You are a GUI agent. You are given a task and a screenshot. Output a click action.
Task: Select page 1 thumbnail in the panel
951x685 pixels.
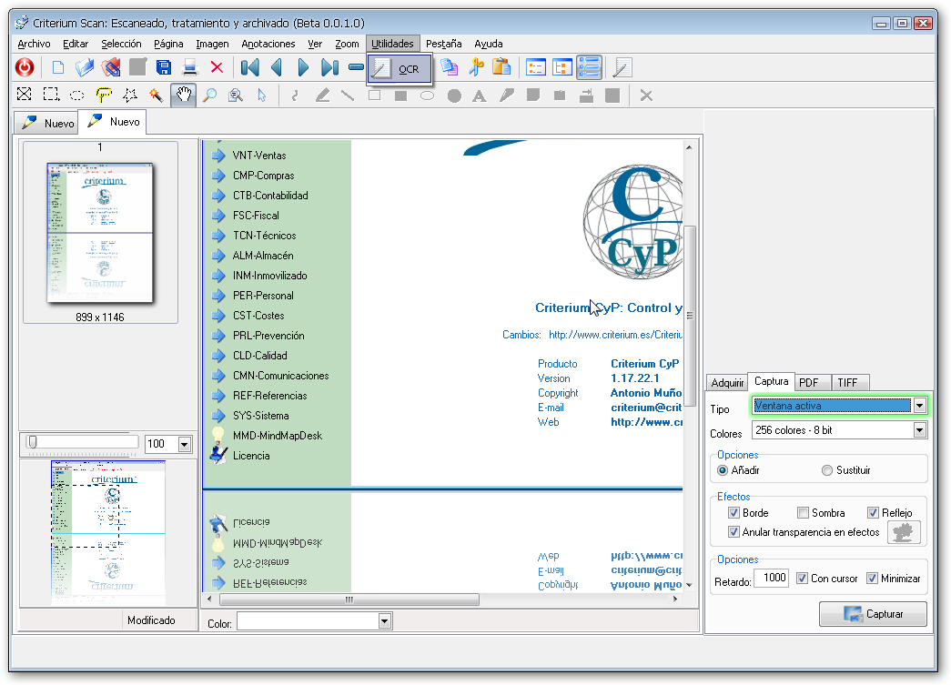100,232
